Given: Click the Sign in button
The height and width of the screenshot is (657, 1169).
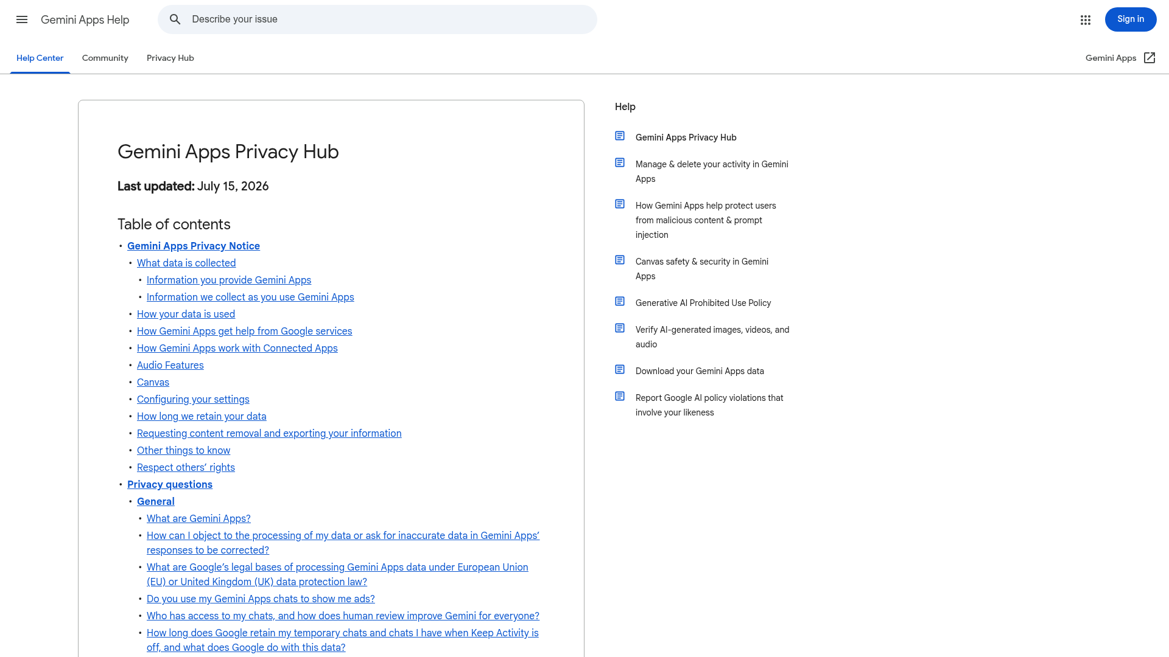Looking at the screenshot, I should [x=1131, y=19].
